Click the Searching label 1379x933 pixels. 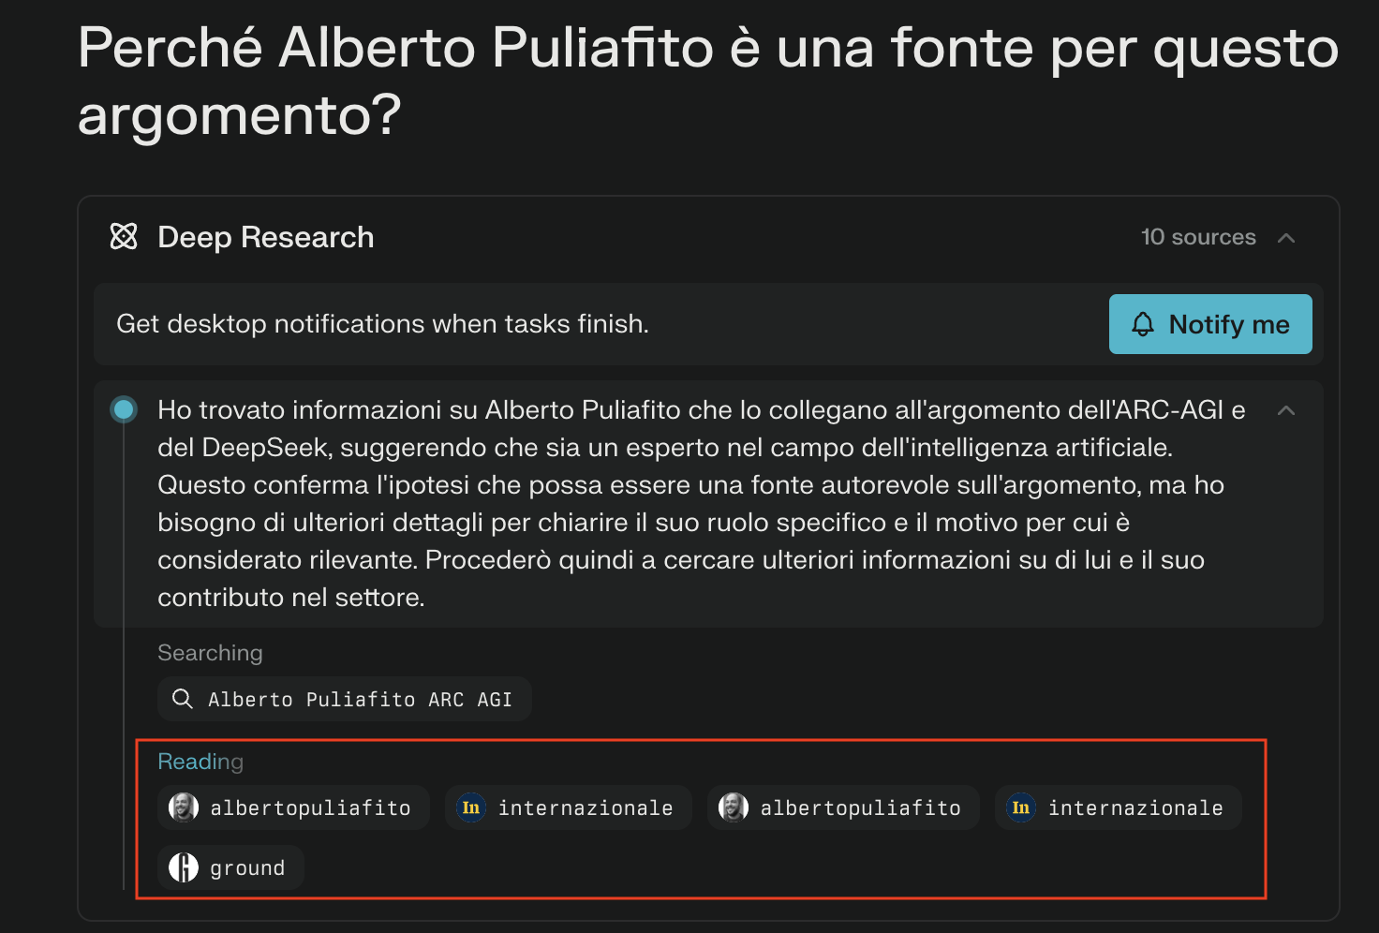[x=210, y=653]
